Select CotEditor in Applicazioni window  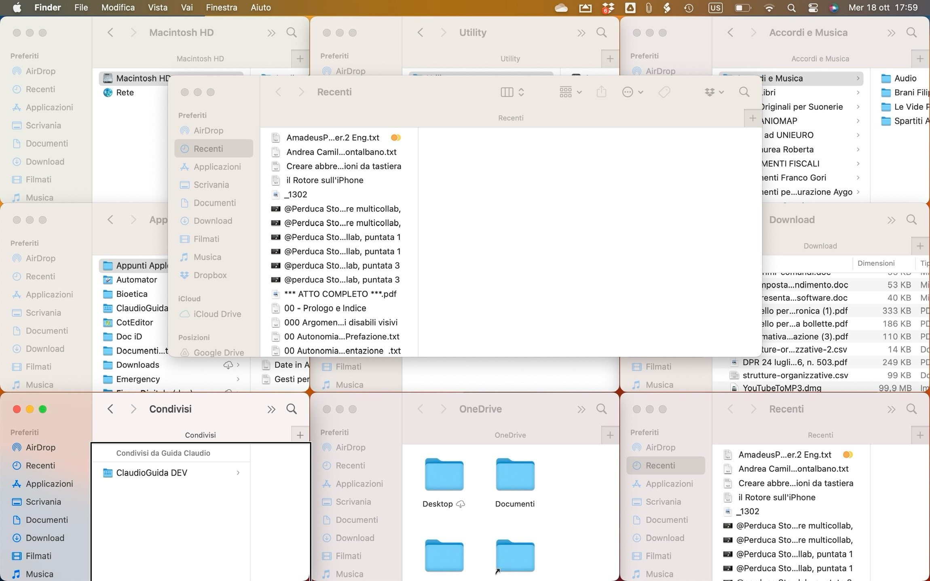[134, 322]
